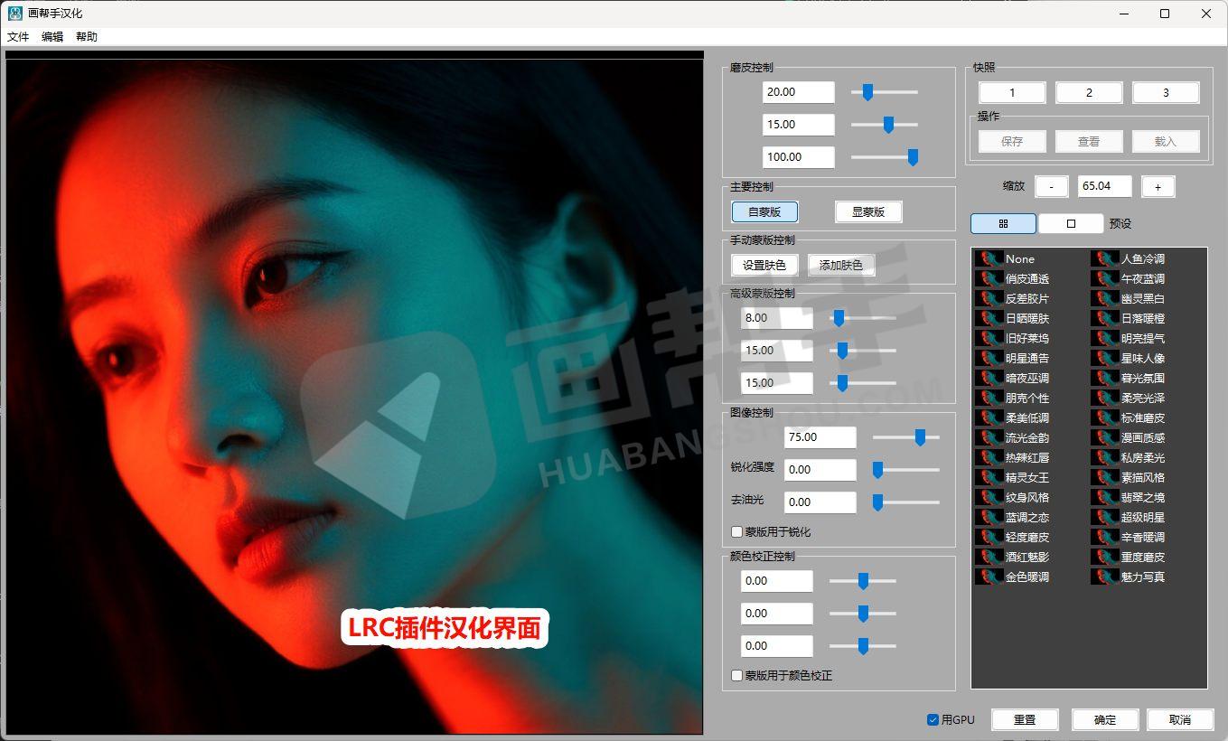Image resolution: width=1228 pixels, height=741 pixels.
Task: Click snapshot button 3
Action: tap(1166, 92)
